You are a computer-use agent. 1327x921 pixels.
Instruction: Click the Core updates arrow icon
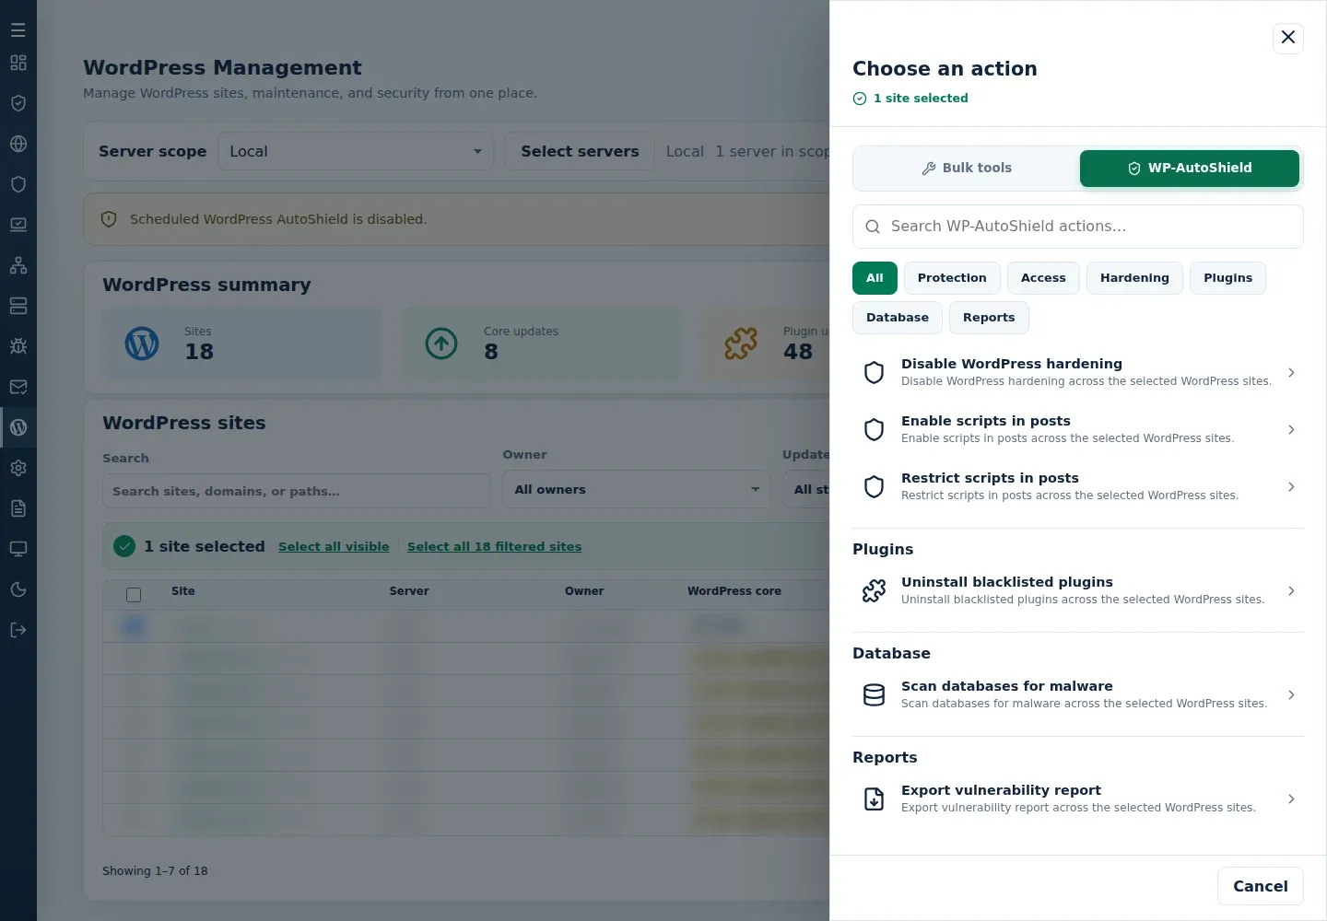coord(441,344)
